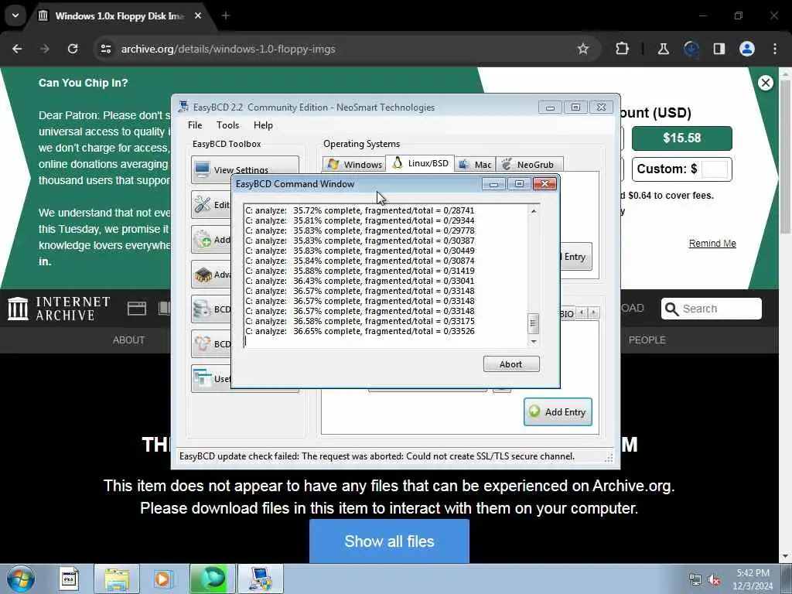Click the BCD Backup database icon
Image resolution: width=792 pixels, height=594 pixels.
pos(203,309)
